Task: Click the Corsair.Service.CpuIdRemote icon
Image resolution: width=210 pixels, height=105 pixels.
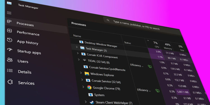Action: coord(86,67)
